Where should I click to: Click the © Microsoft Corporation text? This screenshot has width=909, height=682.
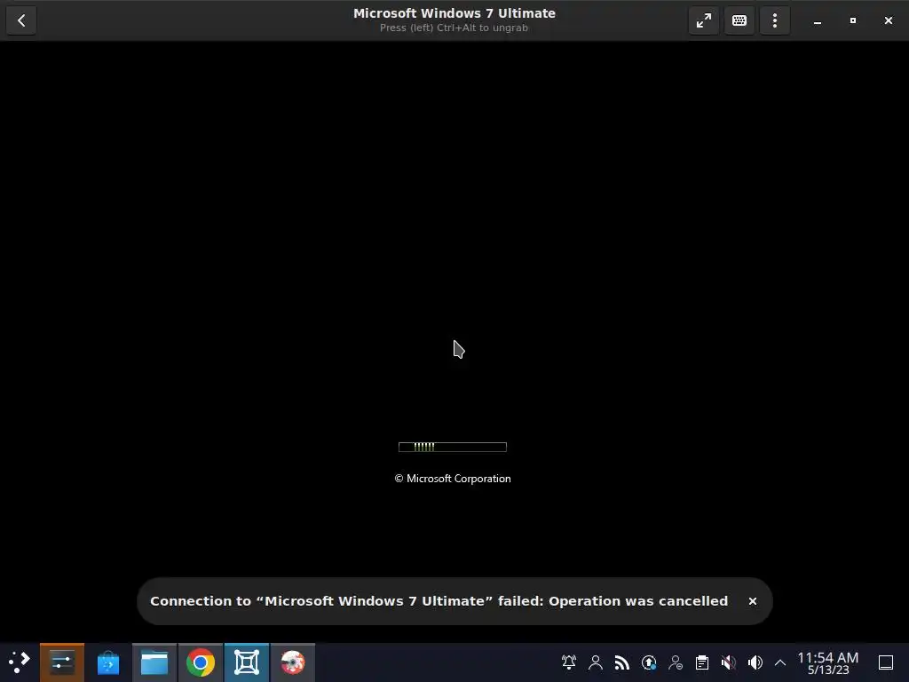click(453, 479)
